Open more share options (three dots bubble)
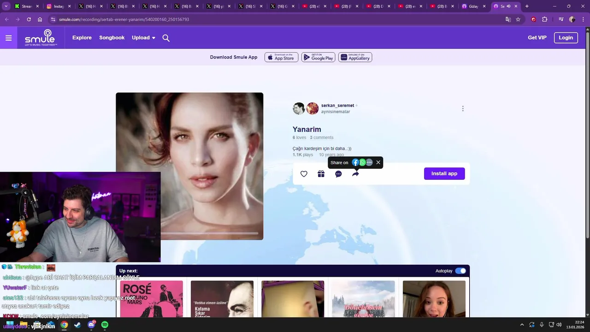Image resolution: width=590 pixels, height=332 pixels. click(369, 162)
